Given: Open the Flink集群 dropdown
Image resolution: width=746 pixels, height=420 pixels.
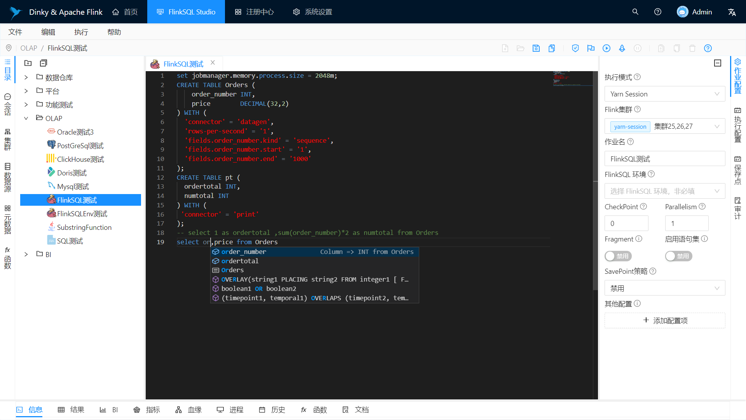Looking at the screenshot, I should 665,126.
